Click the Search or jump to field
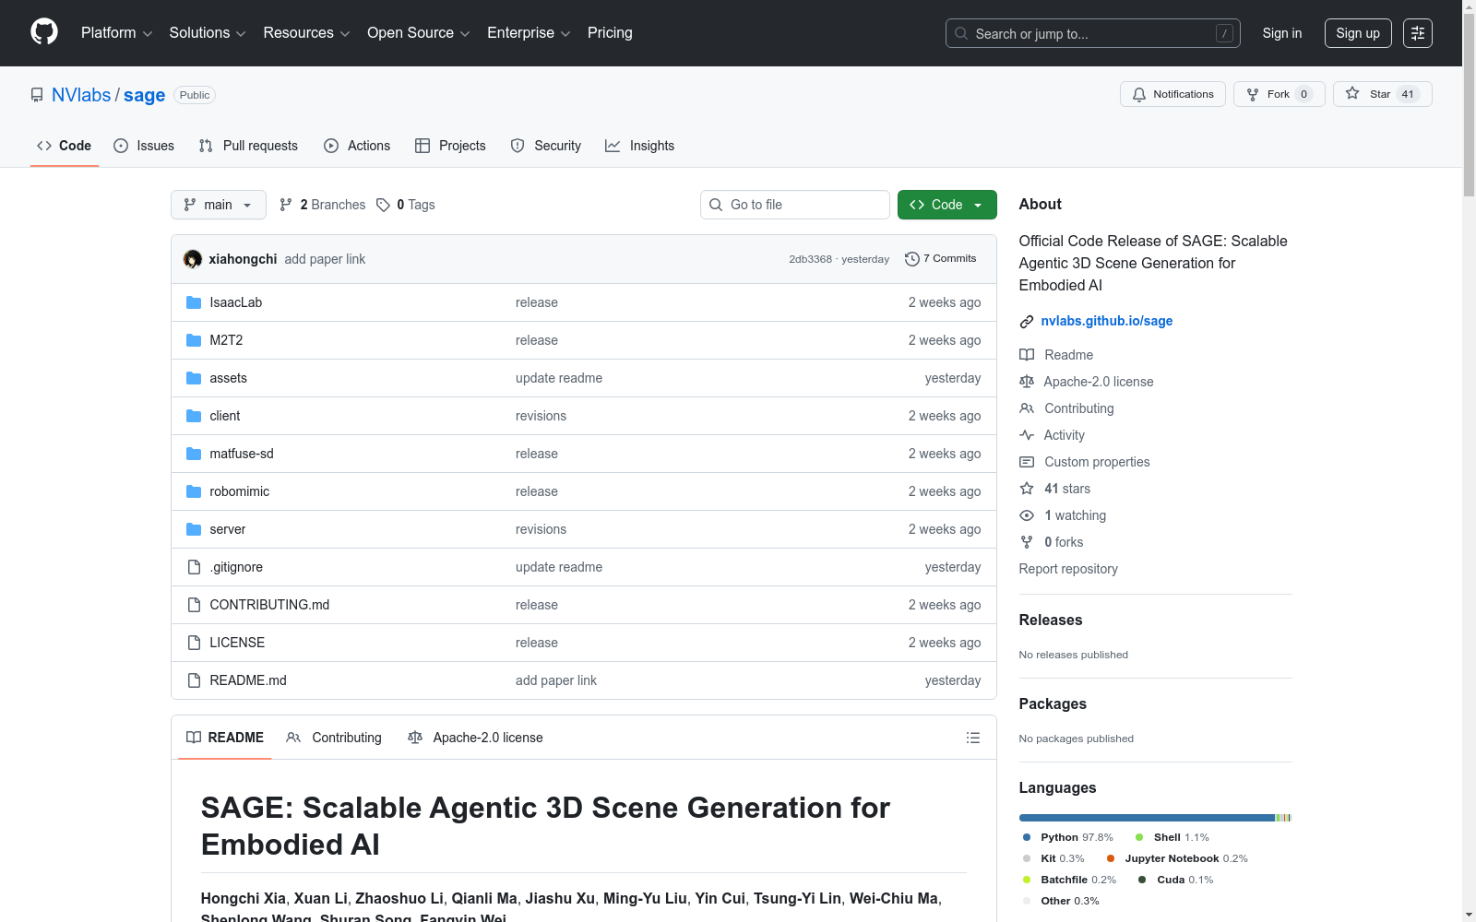1476x922 pixels. [1093, 33]
